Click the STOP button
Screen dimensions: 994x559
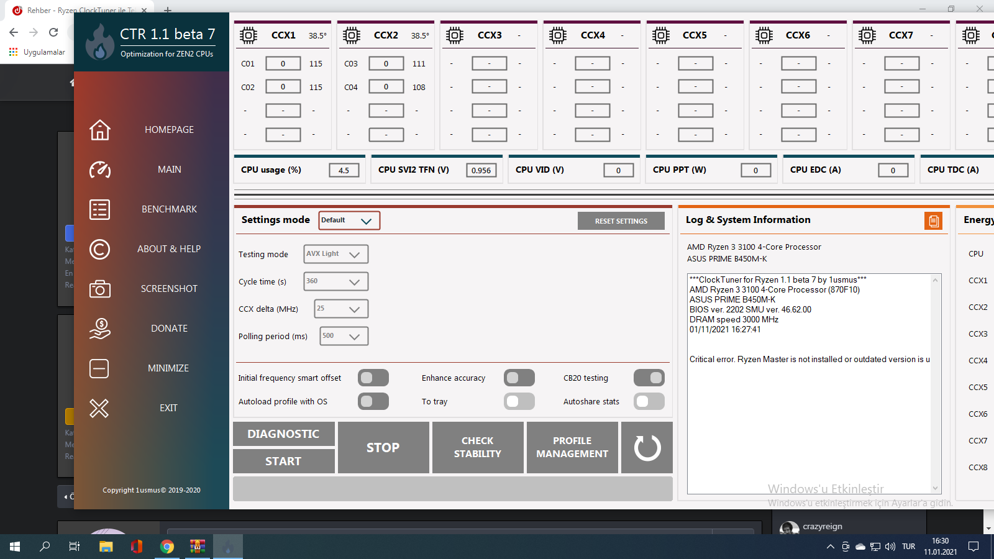(383, 448)
